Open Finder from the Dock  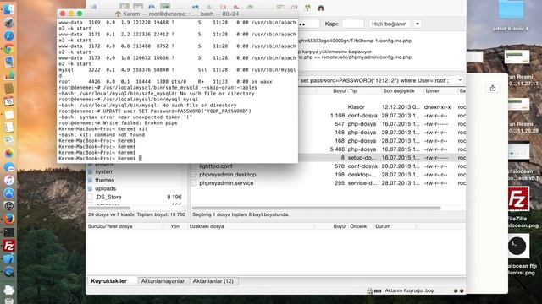point(8,9)
